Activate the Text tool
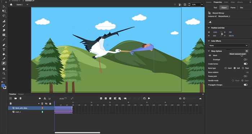 [4, 50]
